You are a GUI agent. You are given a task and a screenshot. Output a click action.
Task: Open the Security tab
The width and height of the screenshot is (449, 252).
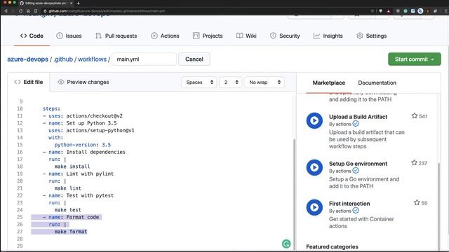pos(285,36)
